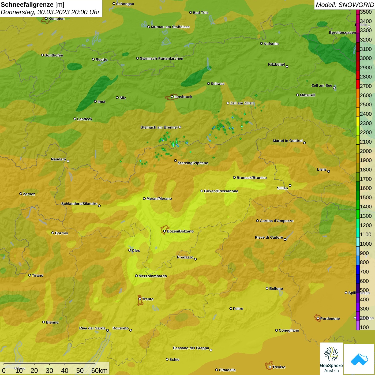Click the blue cloud logo icon

coord(359,359)
